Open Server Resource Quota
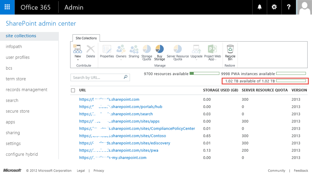Screen dimensions: 312x186 point(178,52)
